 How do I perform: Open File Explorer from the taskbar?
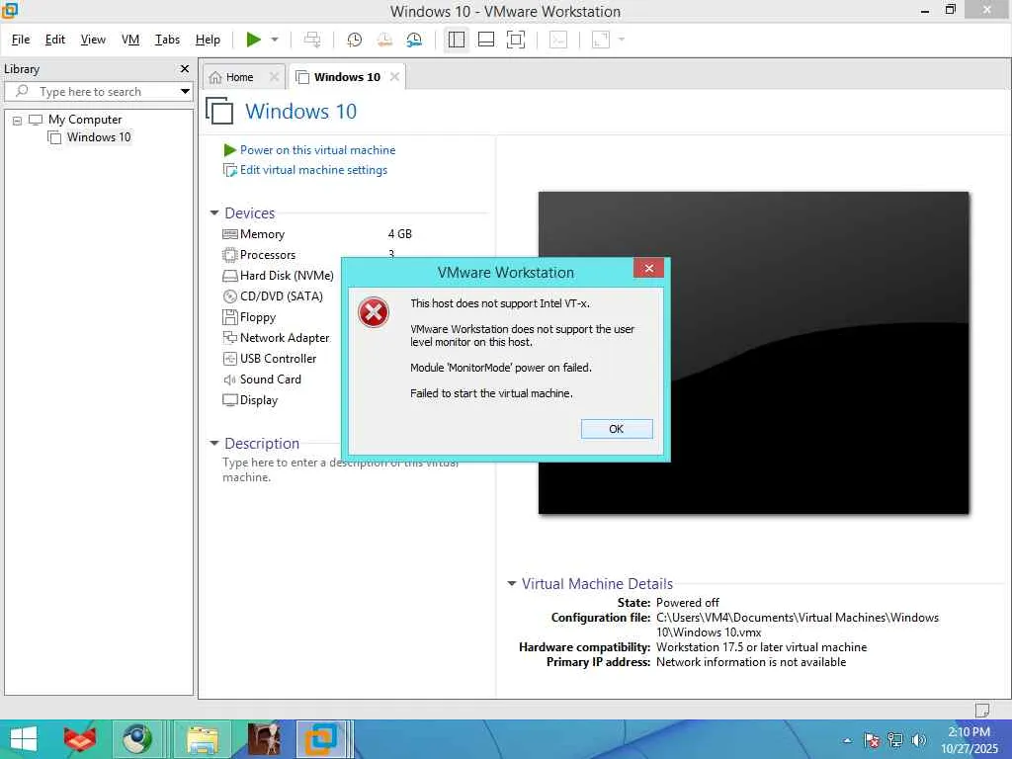pos(202,739)
